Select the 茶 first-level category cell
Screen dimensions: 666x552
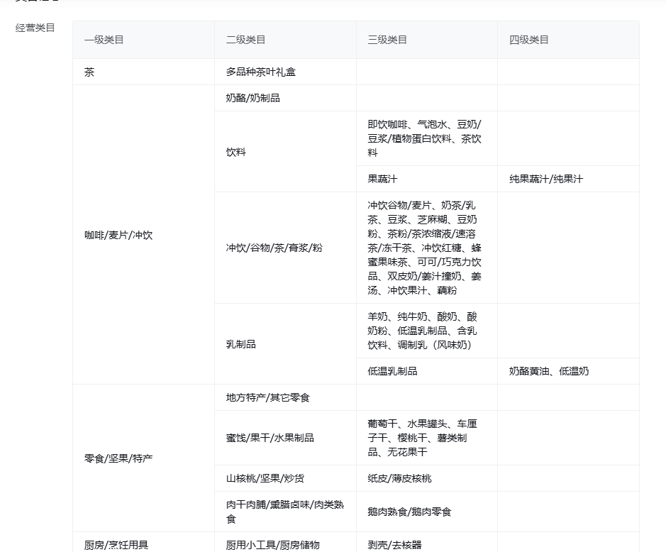[89, 72]
